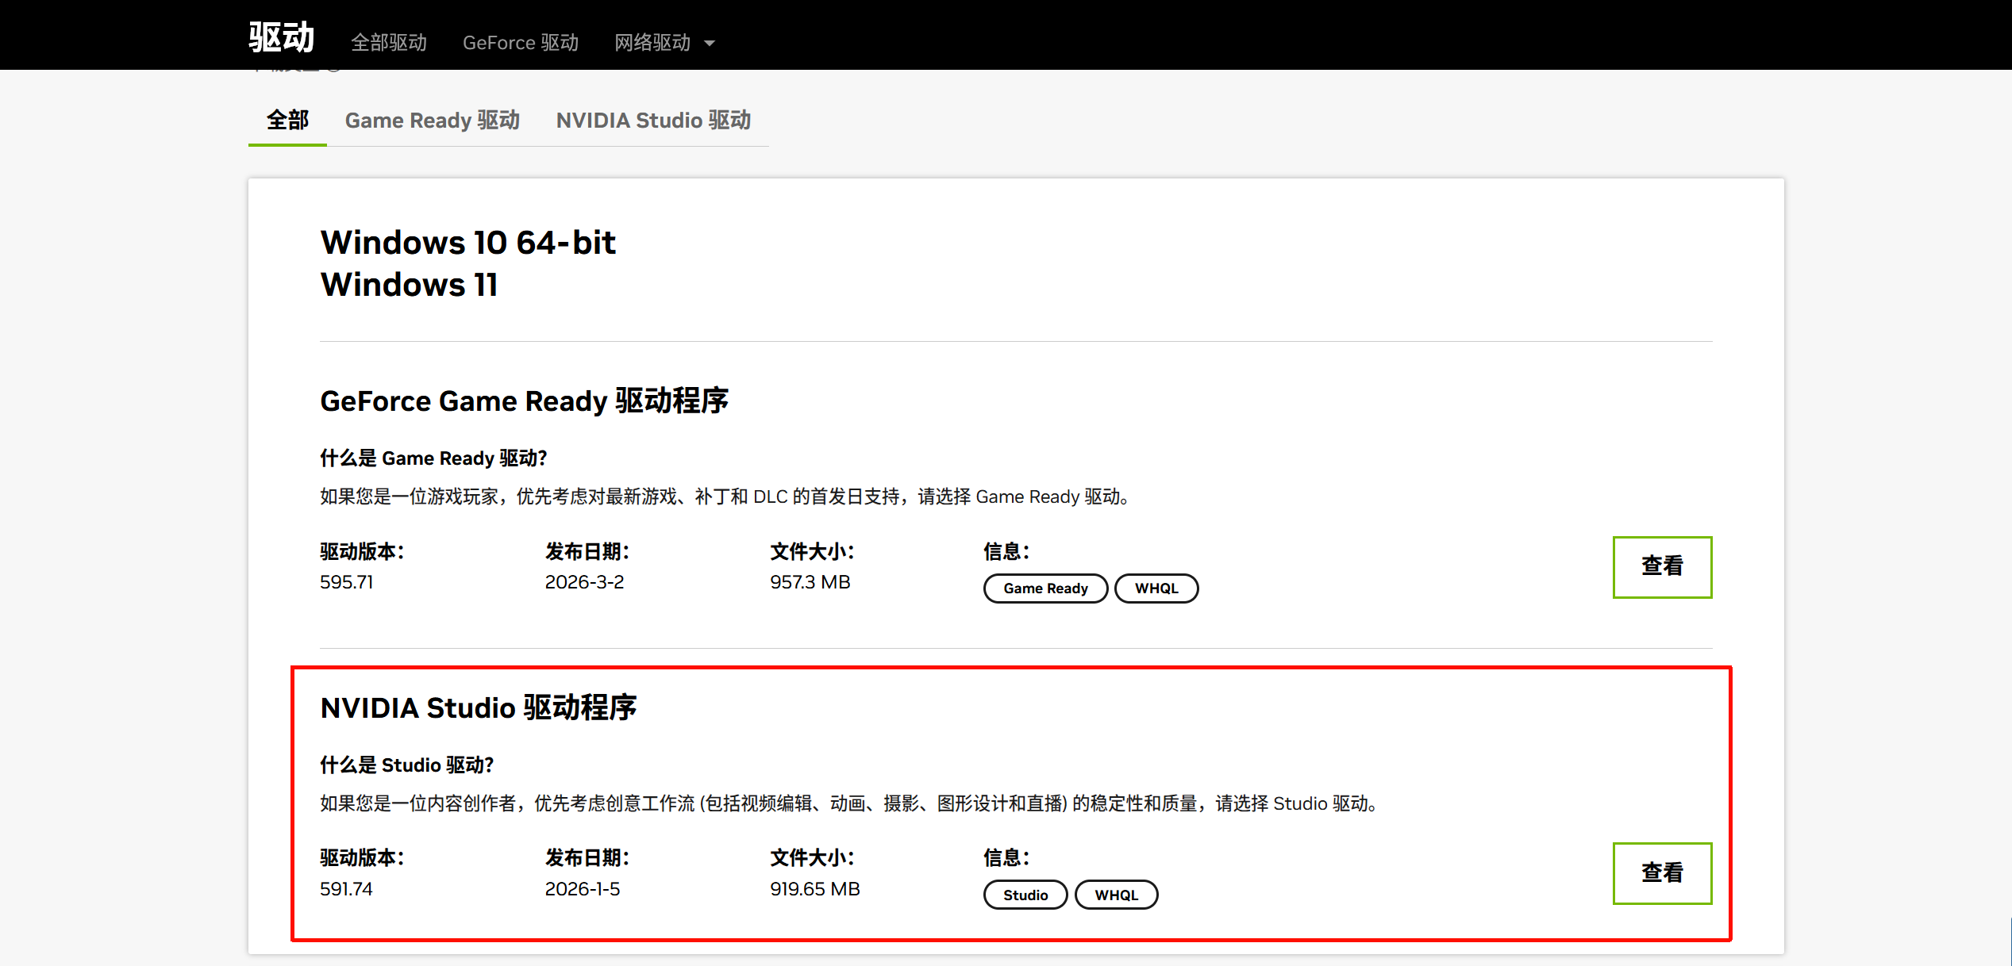Click the 什么是 Studio 驱动? subheading

[x=406, y=765]
